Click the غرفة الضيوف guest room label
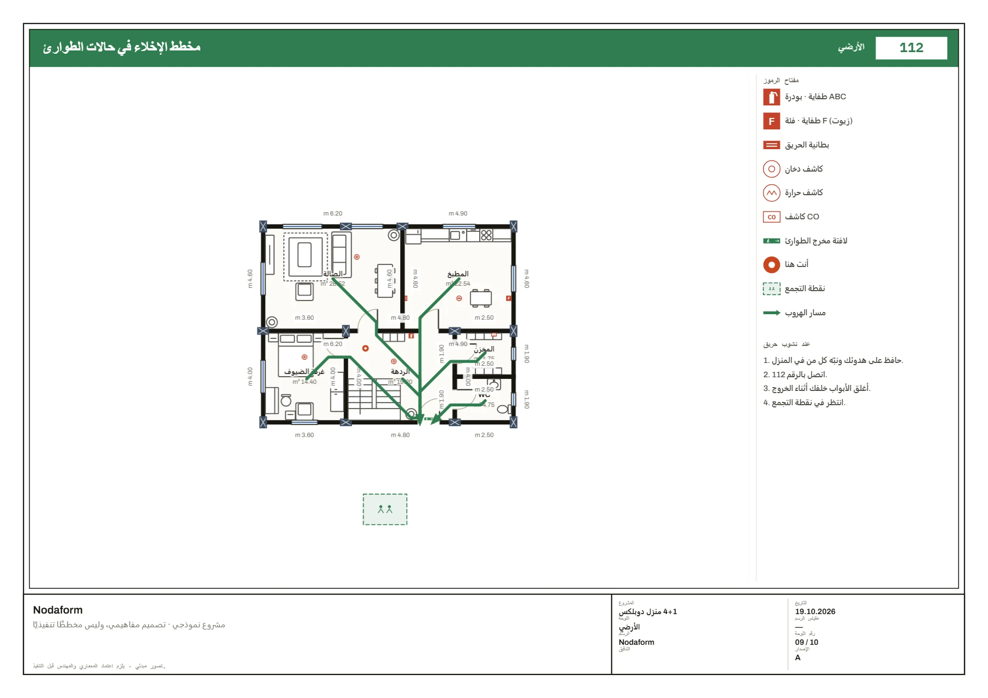Screen dimensions: 988x698 tap(304, 372)
